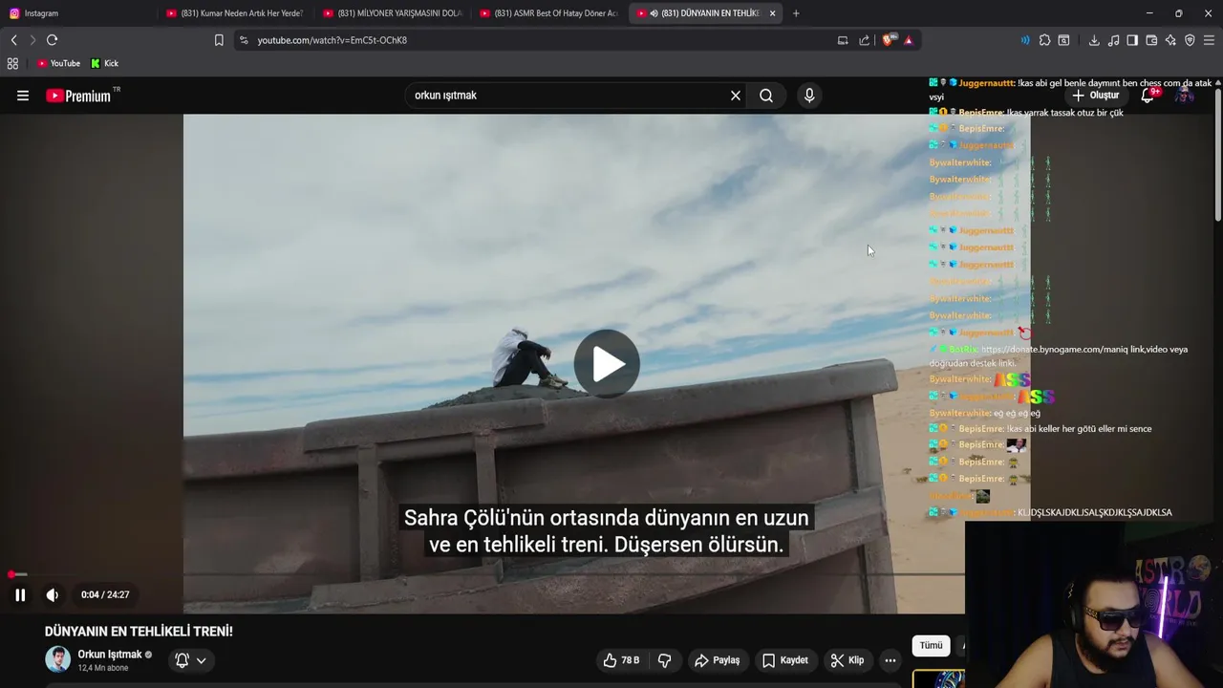Go back in browser history
This screenshot has width=1223, height=688.
(13, 40)
